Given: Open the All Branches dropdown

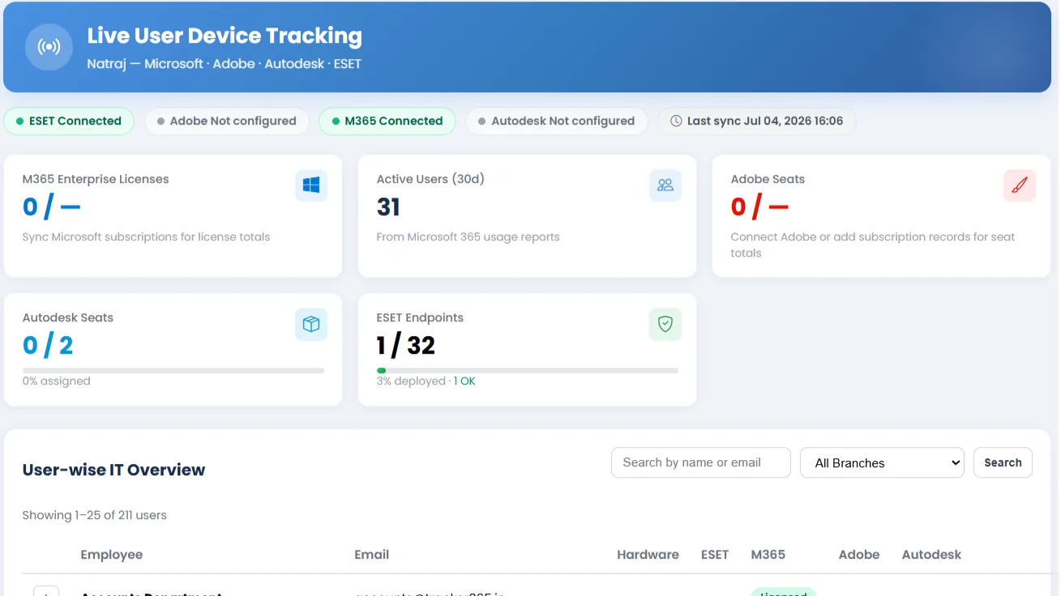Looking at the screenshot, I should (882, 463).
